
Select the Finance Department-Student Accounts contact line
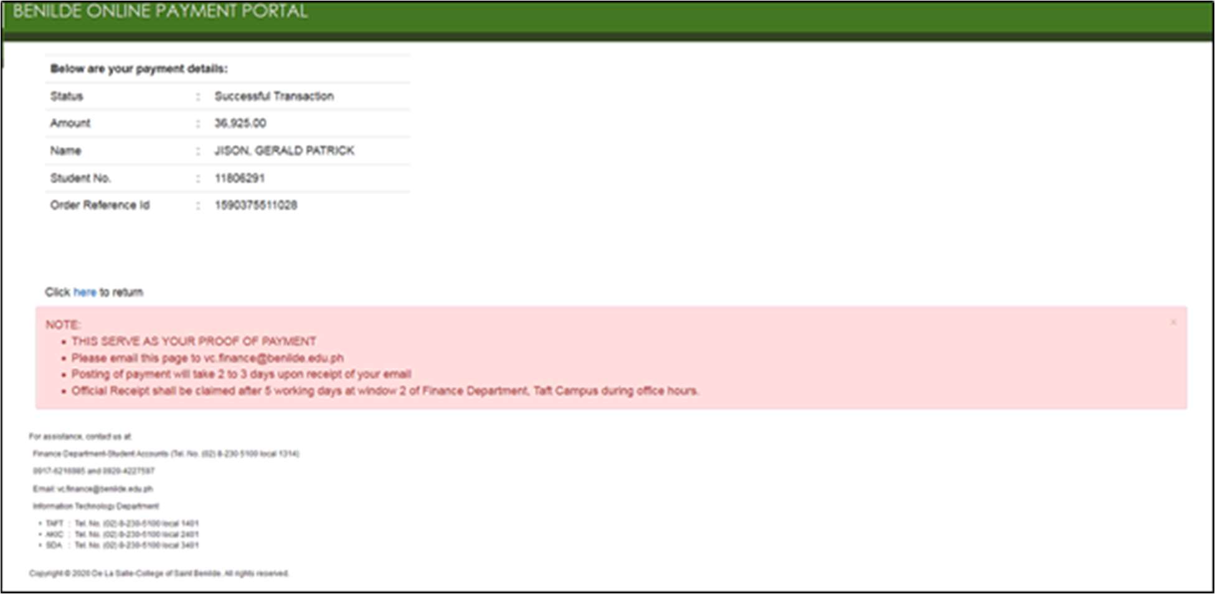click(167, 455)
